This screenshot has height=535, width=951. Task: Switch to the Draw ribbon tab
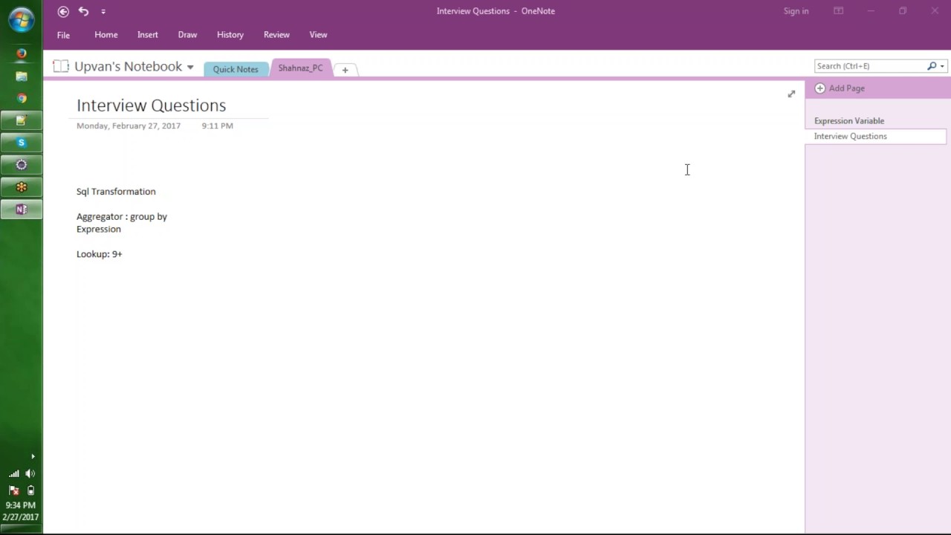point(187,35)
